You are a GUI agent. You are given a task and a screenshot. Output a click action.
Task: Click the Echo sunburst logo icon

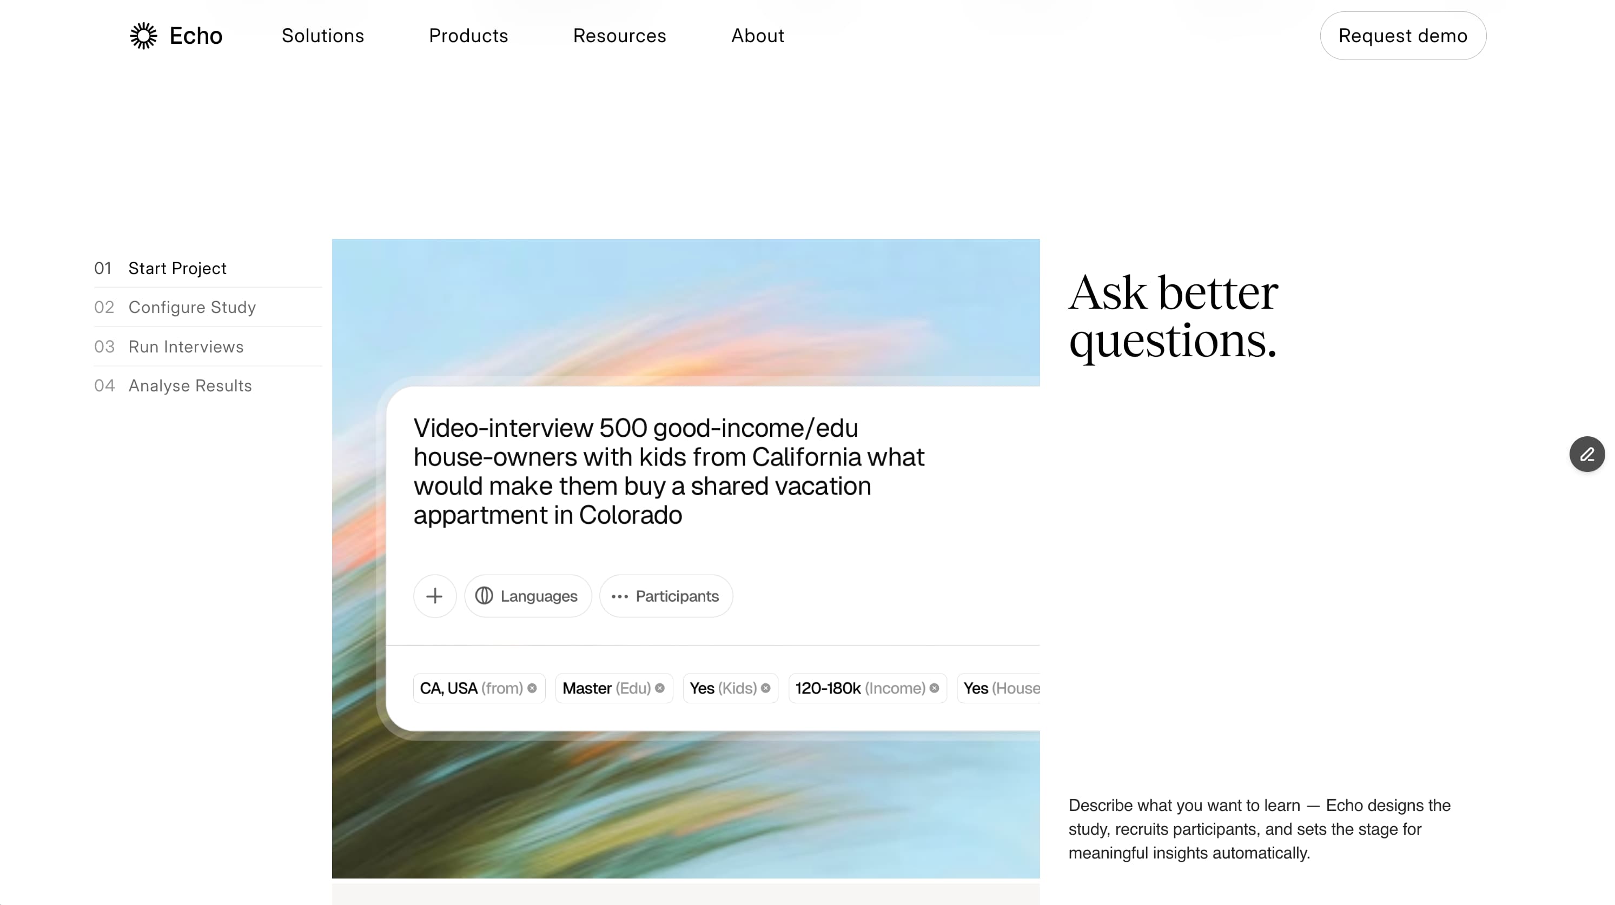coord(143,36)
